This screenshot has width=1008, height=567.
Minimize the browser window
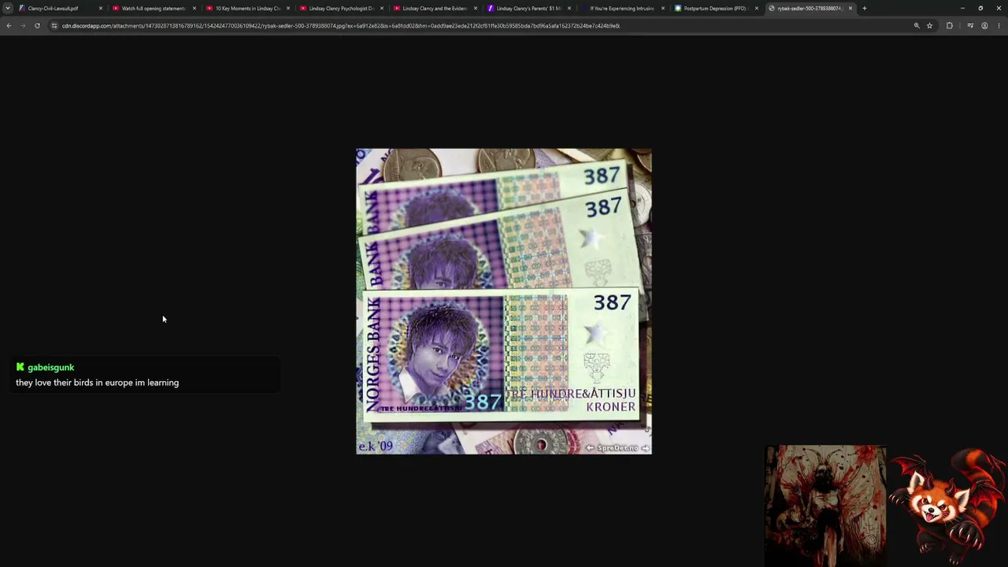point(962,8)
